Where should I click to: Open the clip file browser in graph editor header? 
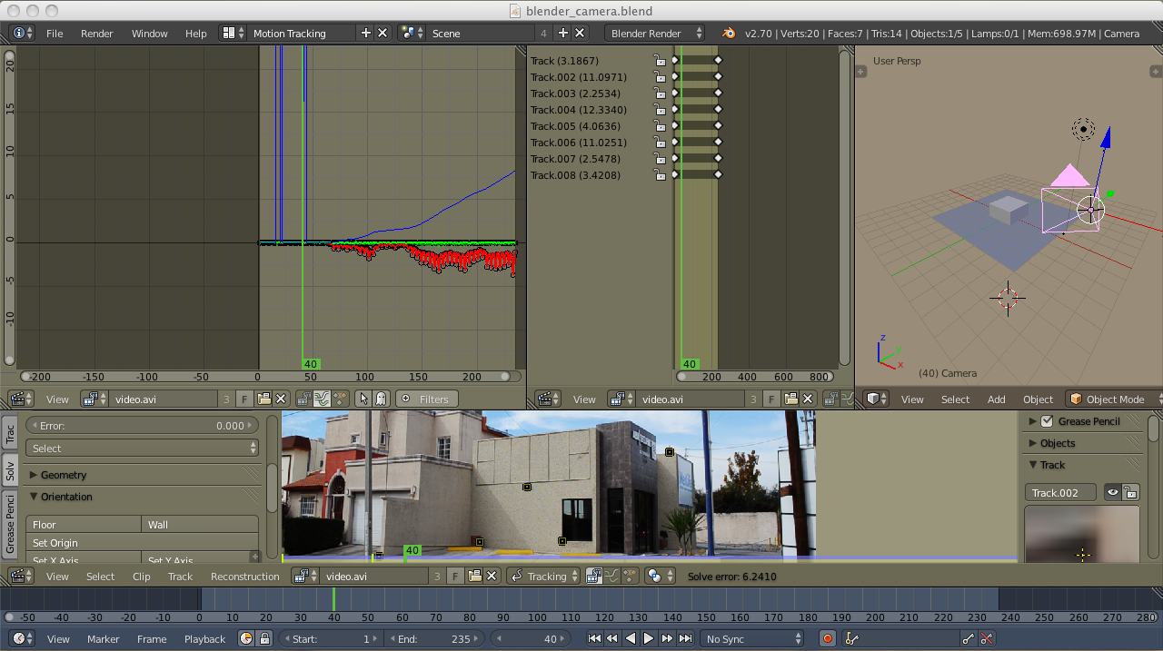coord(263,399)
